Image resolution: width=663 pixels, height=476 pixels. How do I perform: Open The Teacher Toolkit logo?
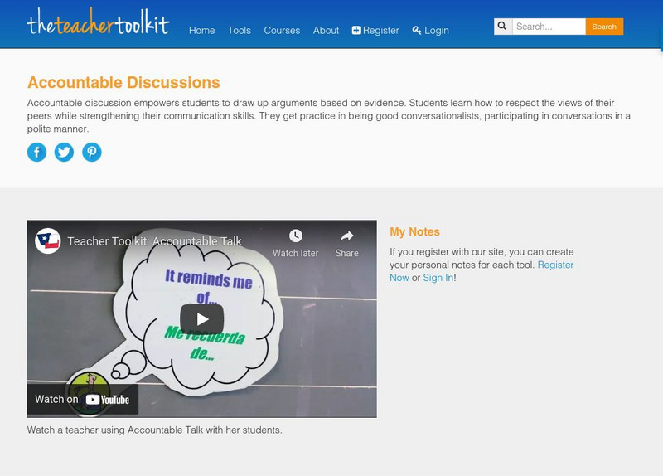(x=98, y=23)
